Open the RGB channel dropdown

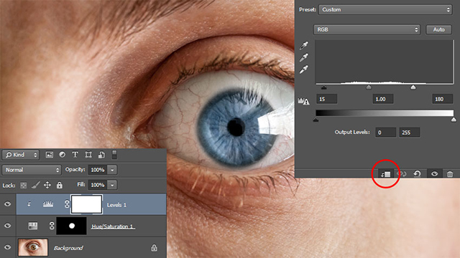(x=367, y=29)
